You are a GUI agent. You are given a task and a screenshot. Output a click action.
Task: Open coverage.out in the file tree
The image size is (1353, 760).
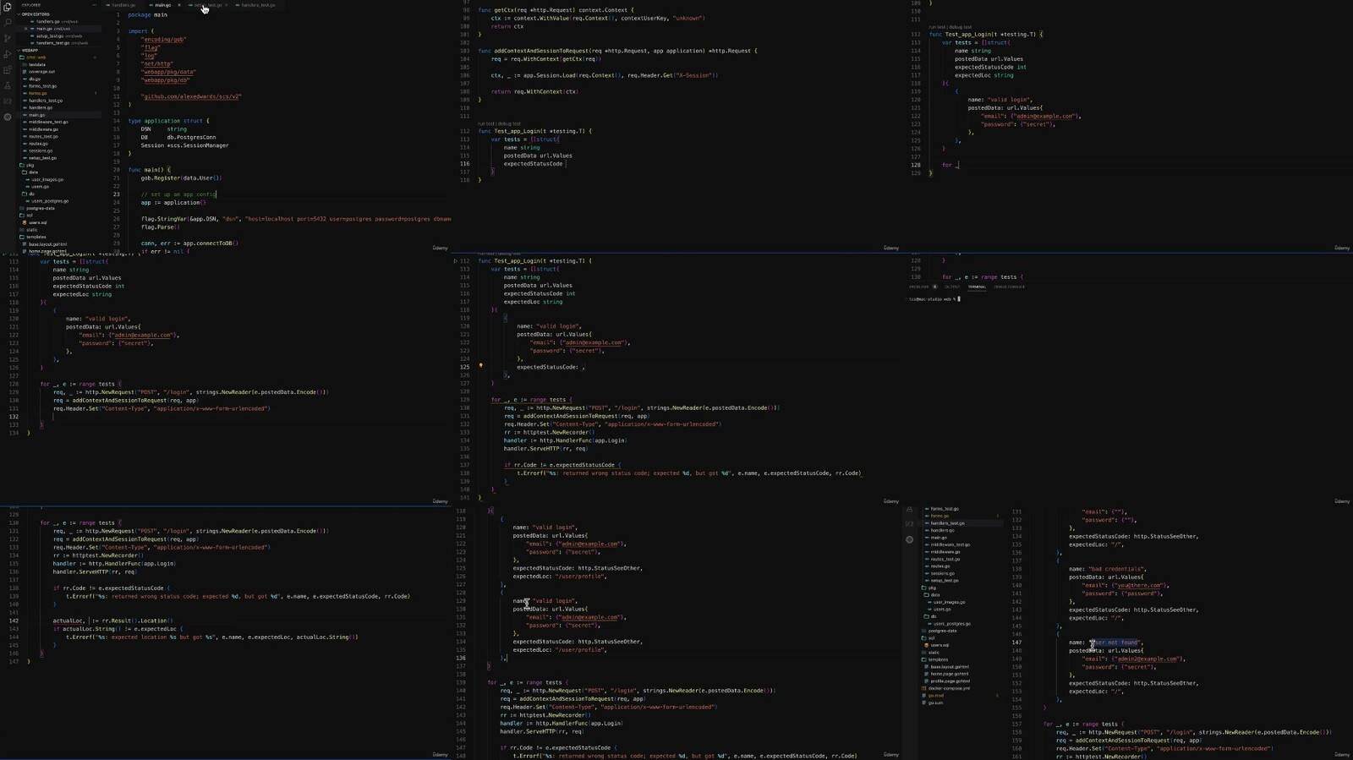point(41,72)
